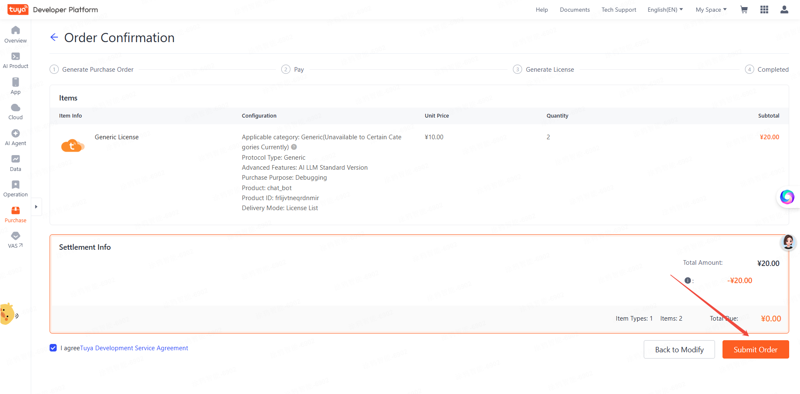800x394 pixels.
Task: Click the Pay step
Action: click(292, 70)
